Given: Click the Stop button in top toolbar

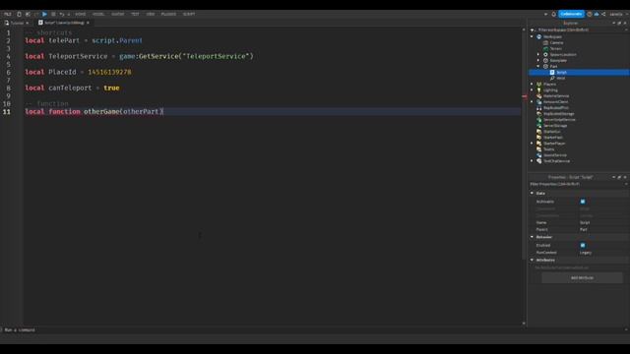Looking at the screenshot, I should (x=53, y=14).
